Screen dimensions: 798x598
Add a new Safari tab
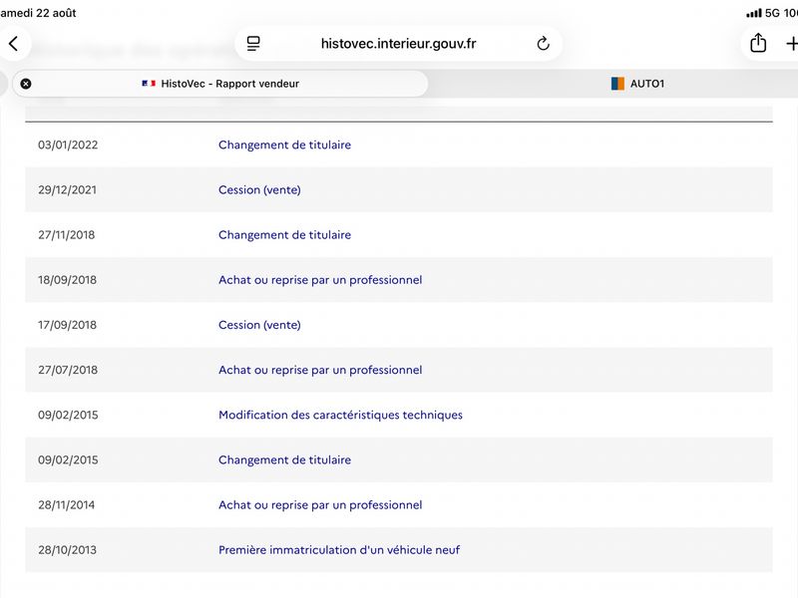(x=791, y=44)
